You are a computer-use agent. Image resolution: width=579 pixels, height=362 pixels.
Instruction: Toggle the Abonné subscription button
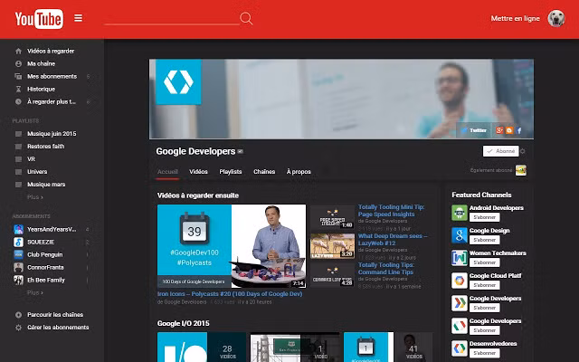[500, 151]
